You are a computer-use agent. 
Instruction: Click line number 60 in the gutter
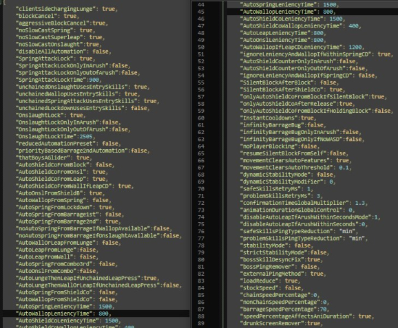coord(201,118)
